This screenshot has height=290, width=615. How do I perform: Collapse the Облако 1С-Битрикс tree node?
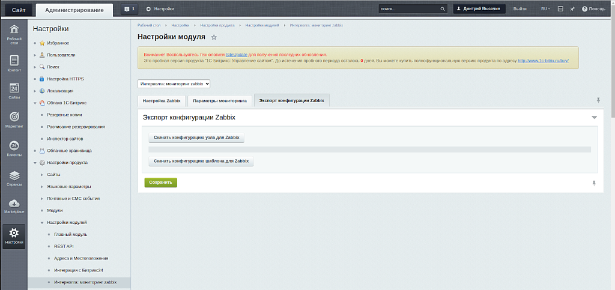pos(35,103)
